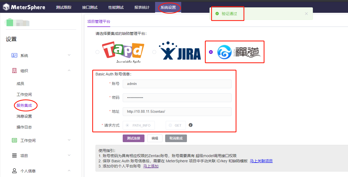Select the TAPD platform radio button
The height and width of the screenshot is (177, 348).
(x=97, y=52)
